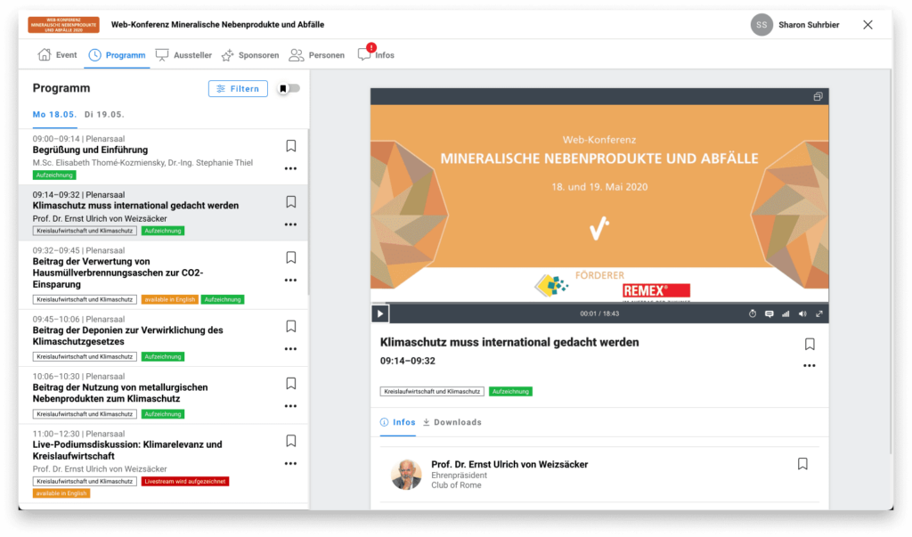Click the Sponsoren sparkle icon

(x=229, y=54)
